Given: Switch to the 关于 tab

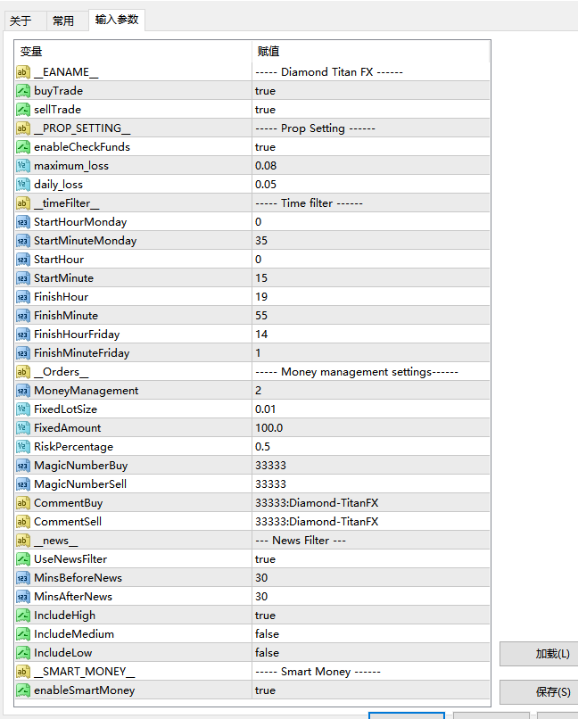Looking at the screenshot, I should point(25,21).
